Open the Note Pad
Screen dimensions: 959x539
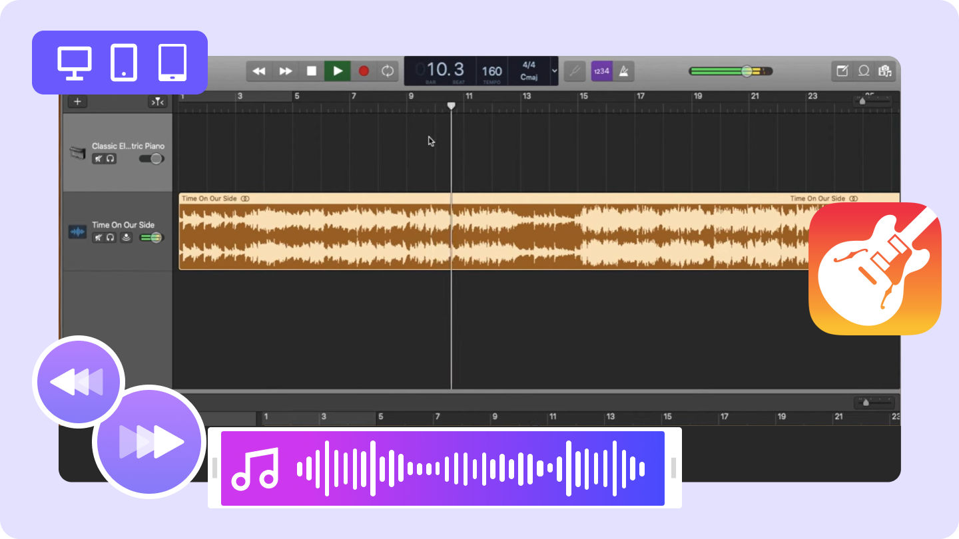pyautogui.click(x=842, y=71)
